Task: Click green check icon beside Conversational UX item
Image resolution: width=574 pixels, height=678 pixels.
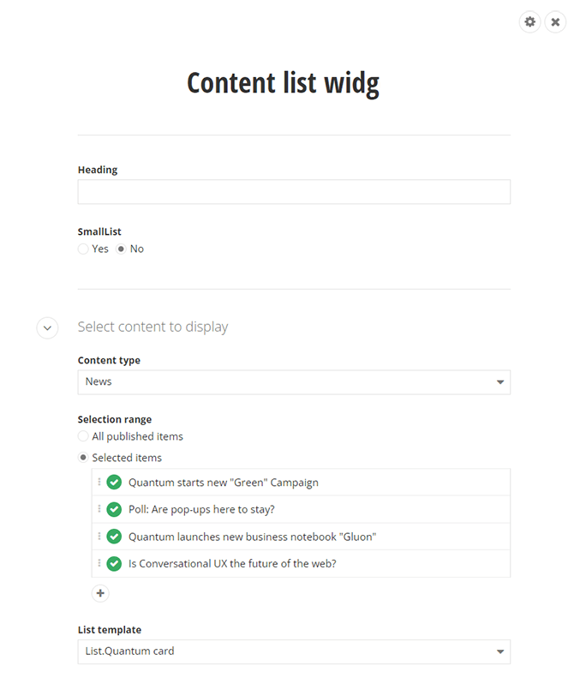Action: click(x=114, y=564)
